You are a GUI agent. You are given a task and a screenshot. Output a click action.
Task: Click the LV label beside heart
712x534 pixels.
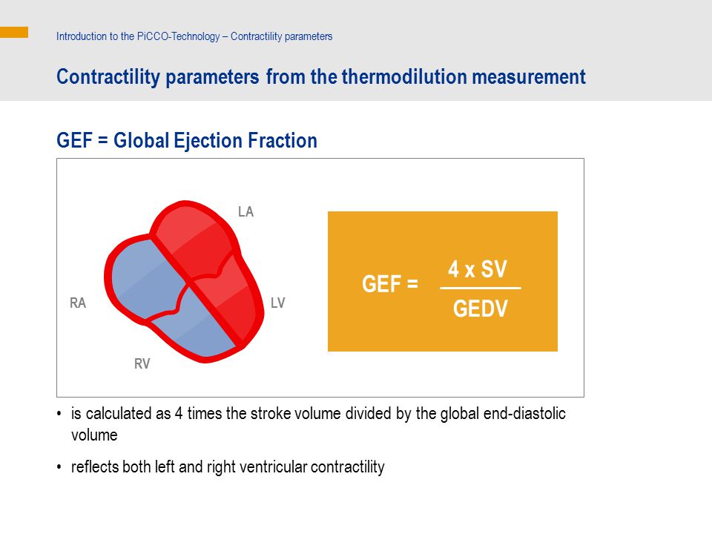tap(277, 303)
